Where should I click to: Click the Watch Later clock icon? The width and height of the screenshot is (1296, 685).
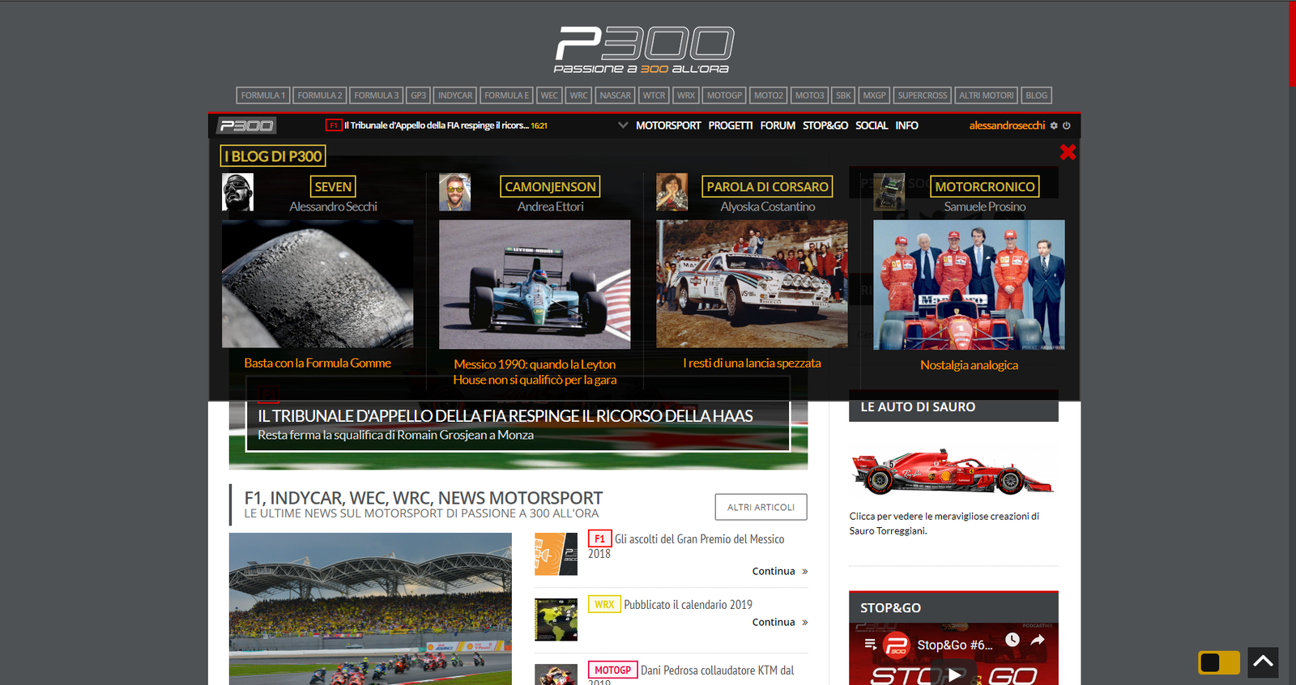click(1013, 640)
